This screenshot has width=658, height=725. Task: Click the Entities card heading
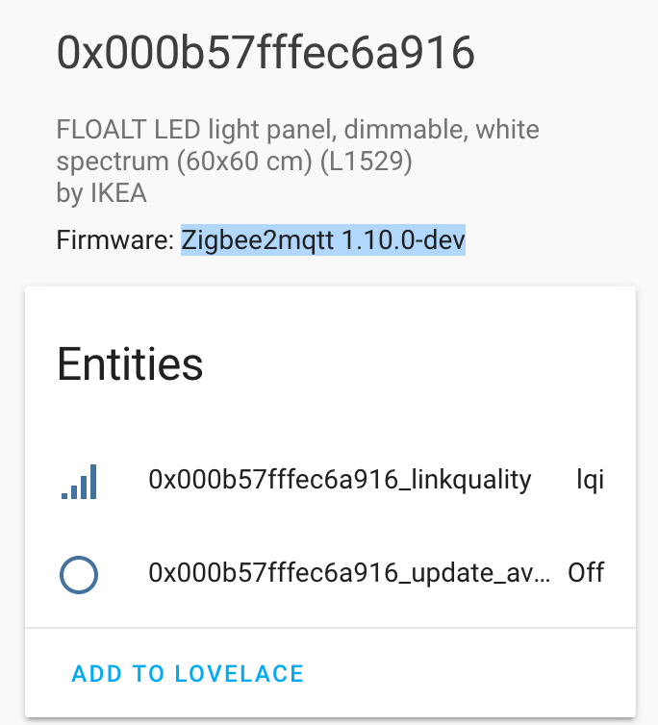pos(130,364)
